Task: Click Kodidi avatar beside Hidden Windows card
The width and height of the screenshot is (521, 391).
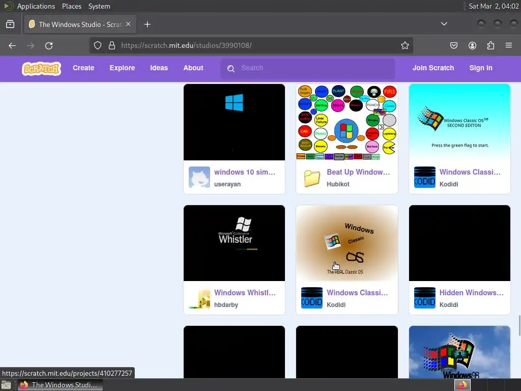Action: (x=425, y=298)
